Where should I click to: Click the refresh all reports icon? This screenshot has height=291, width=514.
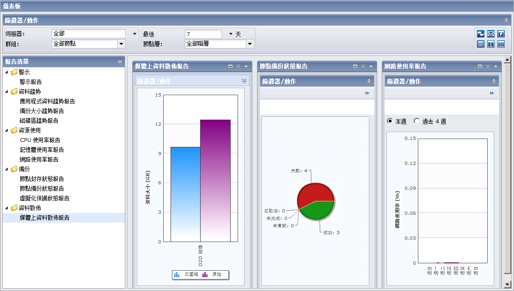pyautogui.click(x=481, y=34)
